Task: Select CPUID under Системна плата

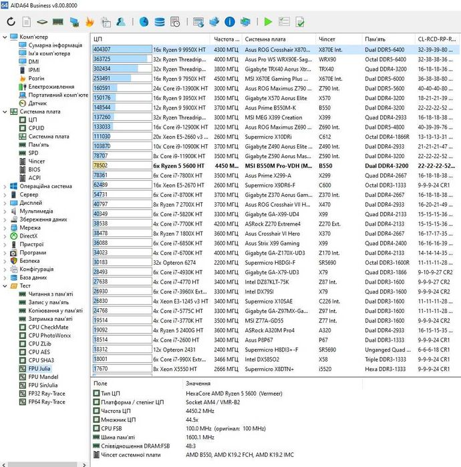Action: click(x=36, y=128)
